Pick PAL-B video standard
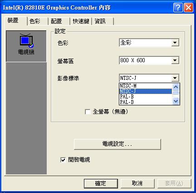Image resolution: width=196 pixels, height=193 pixels. 146,97
